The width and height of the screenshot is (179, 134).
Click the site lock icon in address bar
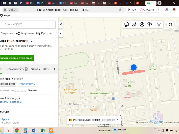5,10
